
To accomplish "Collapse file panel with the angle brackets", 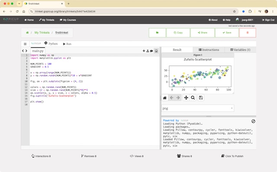I will [x=25, y=51].
